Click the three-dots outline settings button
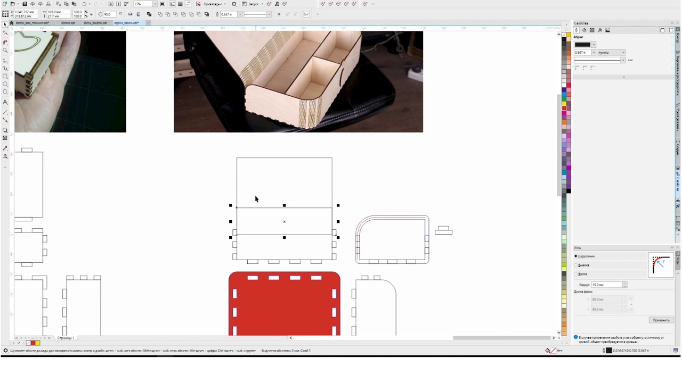Viewport: 682px width, 383px height. (630, 60)
